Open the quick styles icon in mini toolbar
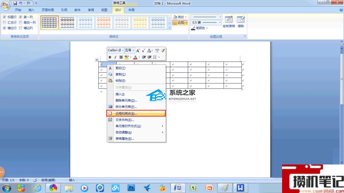The image size is (344, 193). pyautogui.click(x=149, y=50)
